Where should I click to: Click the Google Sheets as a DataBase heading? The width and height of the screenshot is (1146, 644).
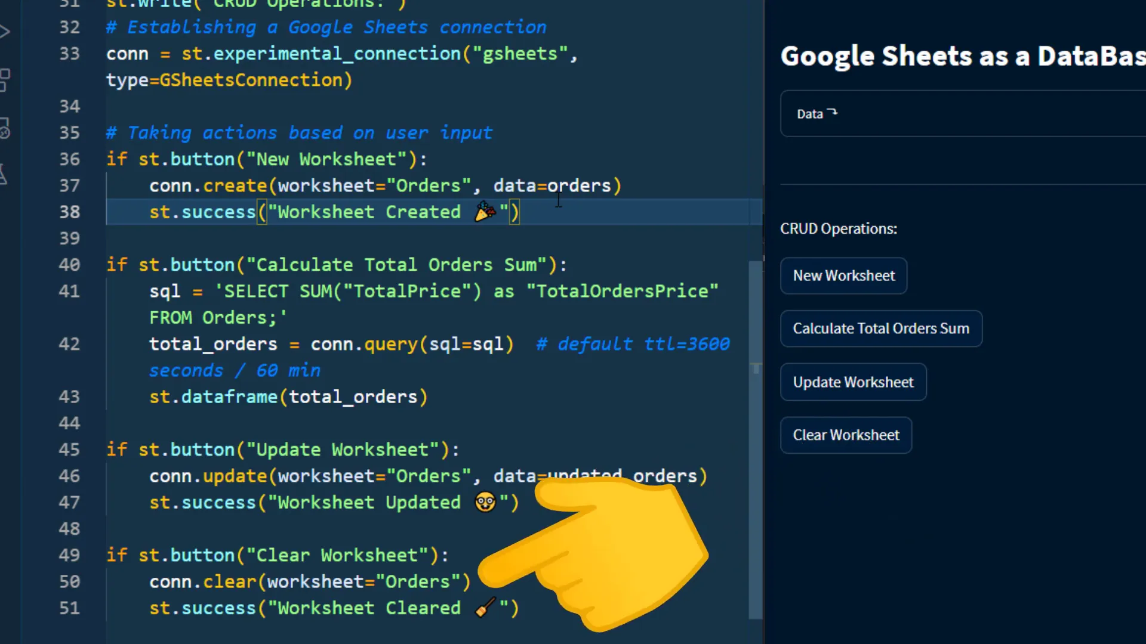pyautogui.click(x=962, y=57)
